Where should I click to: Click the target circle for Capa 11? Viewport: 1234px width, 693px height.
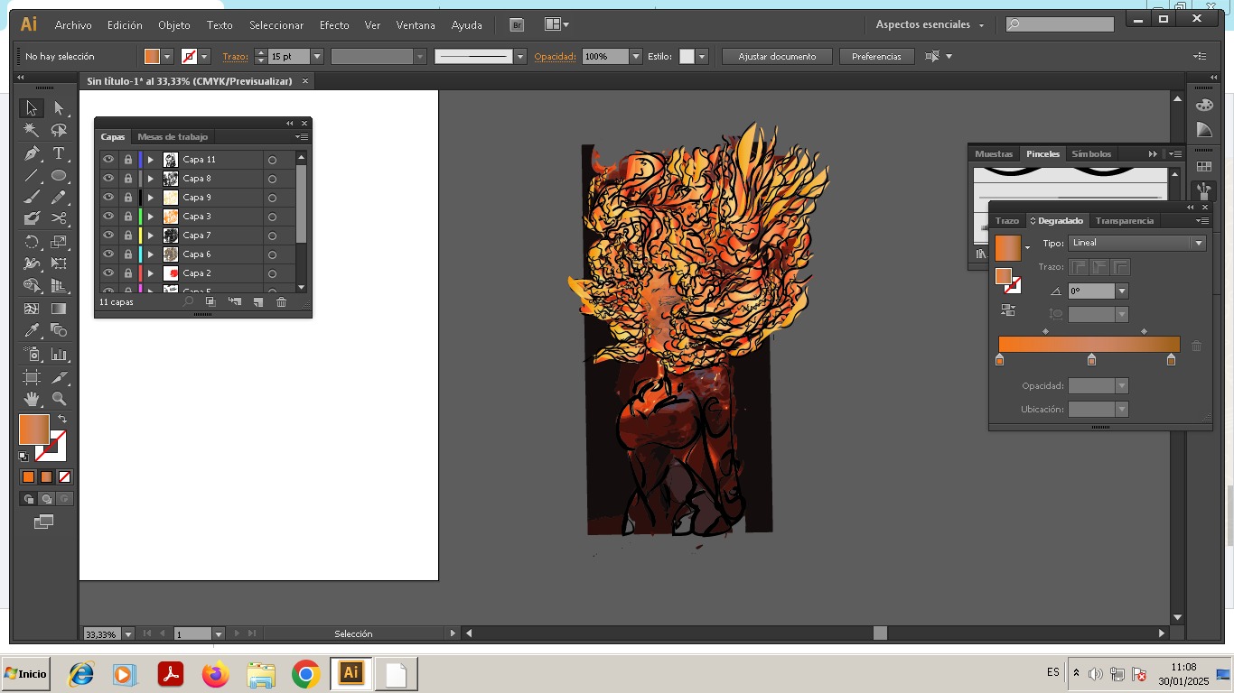[x=272, y=160]
